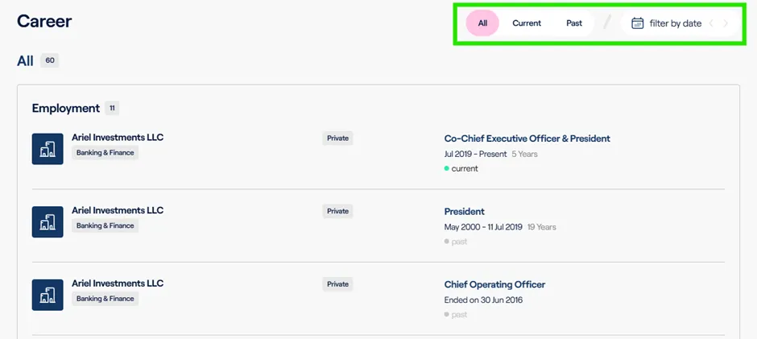Viewport: 757px width, 339px height.
Task: Click building icon of Chief Operating Officer entry
Action: point(48,295)
